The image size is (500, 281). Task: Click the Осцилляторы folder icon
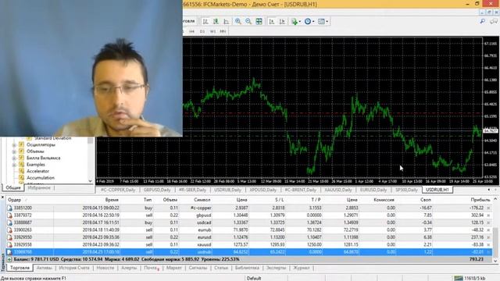(x=21, y=144)
